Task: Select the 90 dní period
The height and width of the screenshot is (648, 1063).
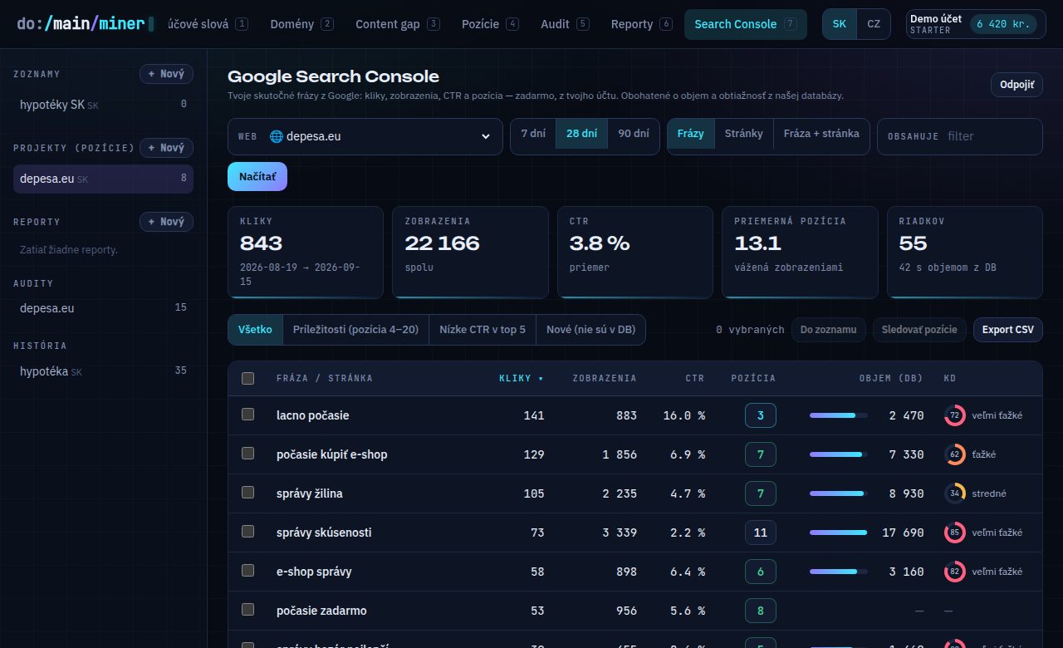Action: click(x=634, y=134)
